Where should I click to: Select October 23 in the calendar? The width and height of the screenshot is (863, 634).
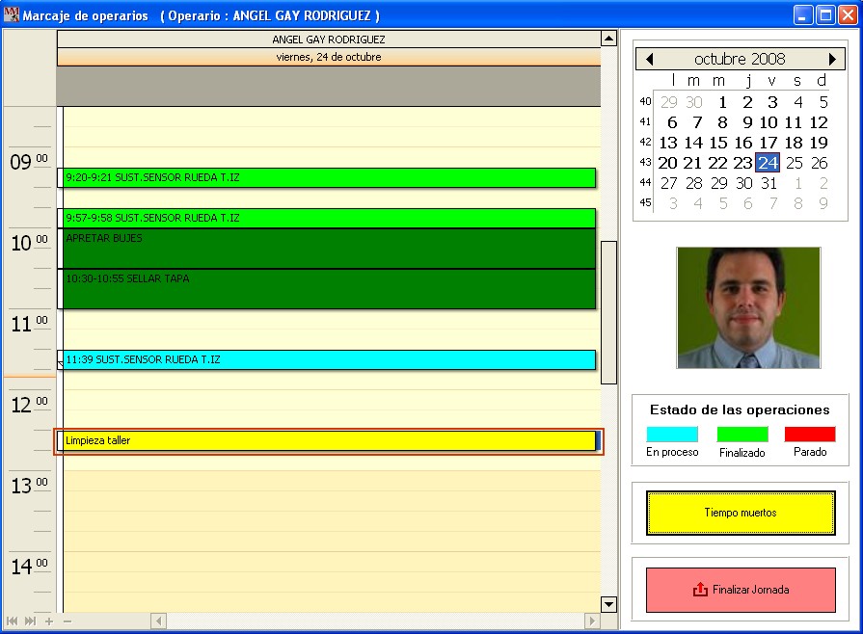point(742,163)
